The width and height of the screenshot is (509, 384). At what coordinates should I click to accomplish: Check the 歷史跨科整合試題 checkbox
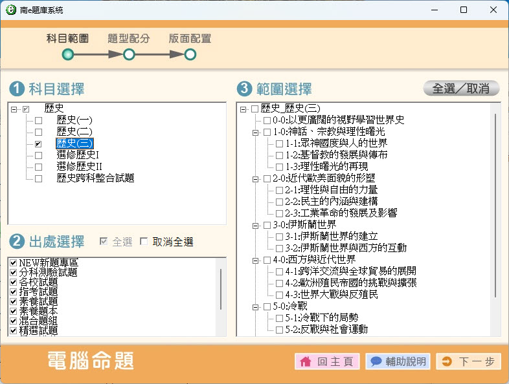pyautogui.click(x=39, y=179)
